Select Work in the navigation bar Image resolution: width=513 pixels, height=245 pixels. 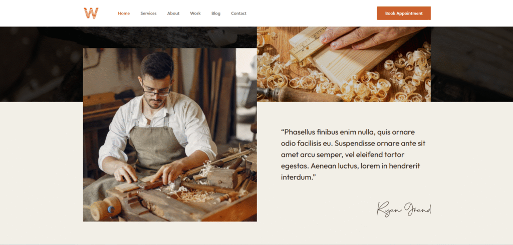click(x=195, y=13)
